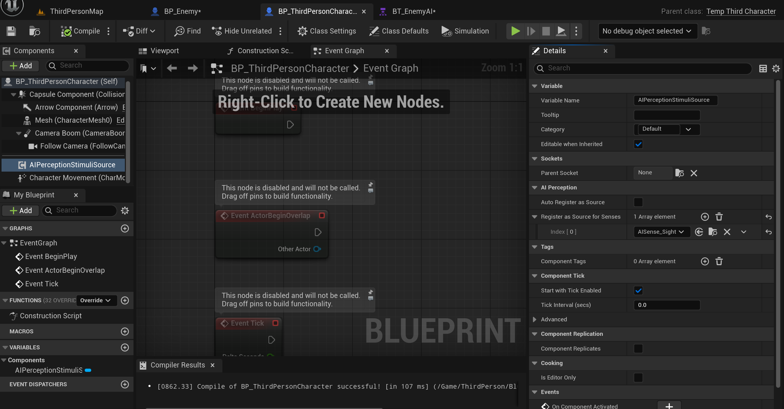Browse for Parent Socket
This screenshot has width=784, height=409.
tap(679, 173)
